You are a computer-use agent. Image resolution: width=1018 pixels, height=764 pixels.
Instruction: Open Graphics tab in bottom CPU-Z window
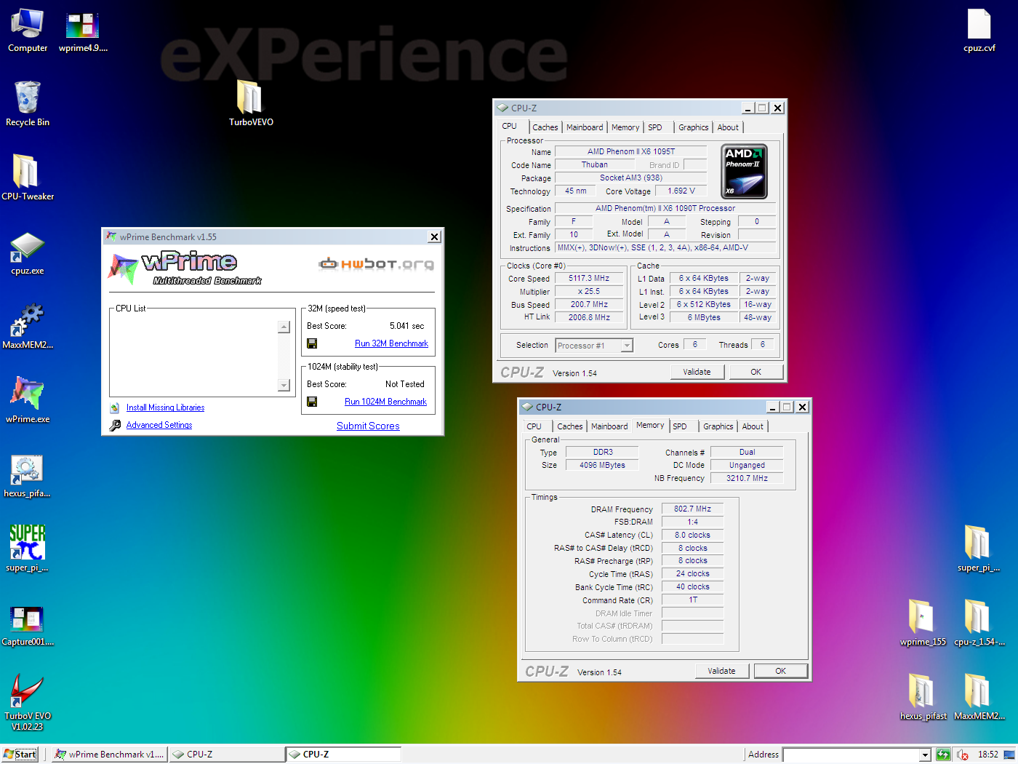click(718, 426)
